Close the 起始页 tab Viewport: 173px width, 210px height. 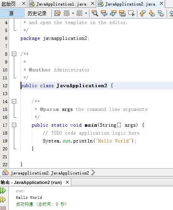click(24, 4)
